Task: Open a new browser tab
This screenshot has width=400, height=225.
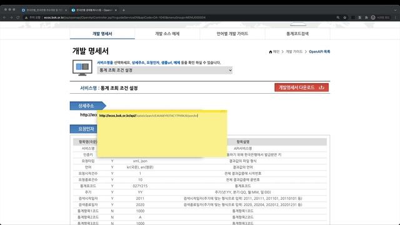Action: click(124, 10)
